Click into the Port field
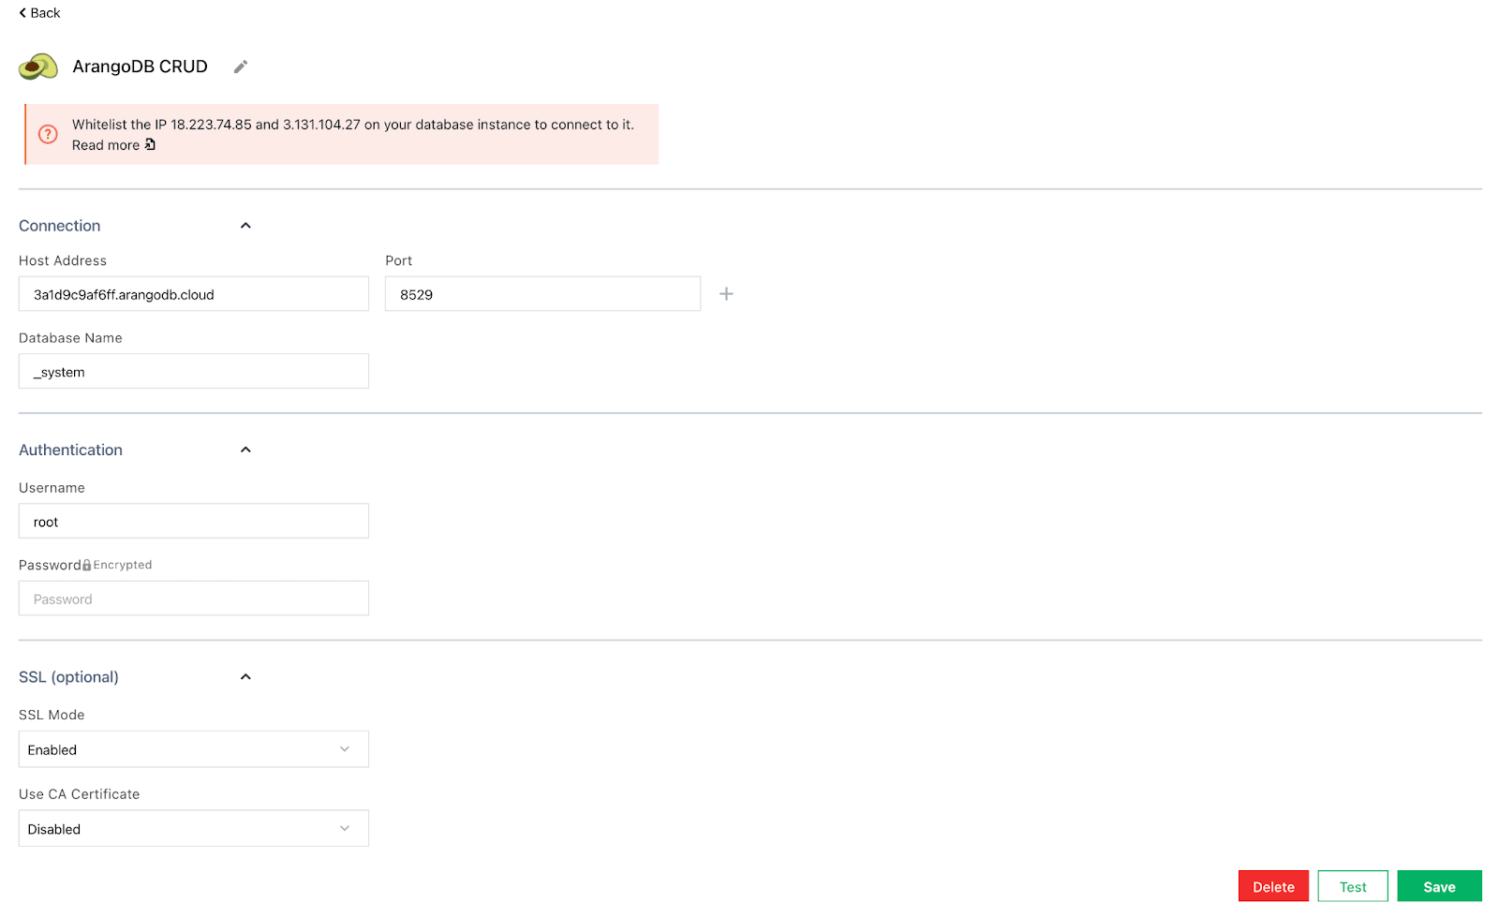Viewport: 1499px width, 917px height. pyautogui.click(x=542, y=294)
